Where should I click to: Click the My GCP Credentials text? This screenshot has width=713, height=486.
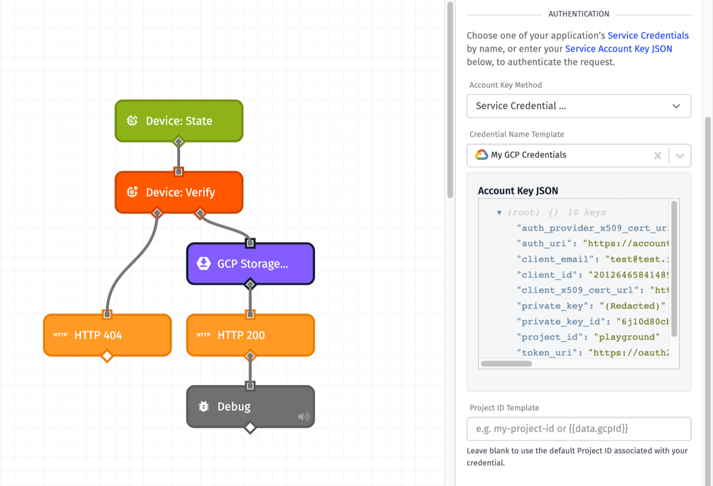(528, 155)
